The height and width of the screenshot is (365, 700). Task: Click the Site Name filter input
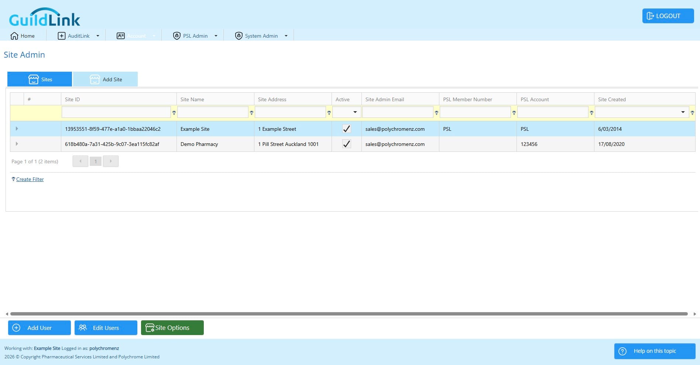[x=213, y=112]
